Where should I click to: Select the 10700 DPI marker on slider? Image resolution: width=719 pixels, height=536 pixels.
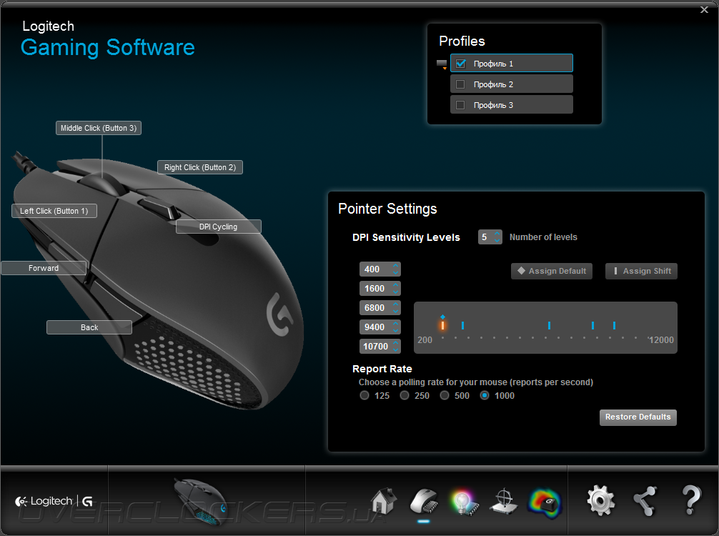614,326
